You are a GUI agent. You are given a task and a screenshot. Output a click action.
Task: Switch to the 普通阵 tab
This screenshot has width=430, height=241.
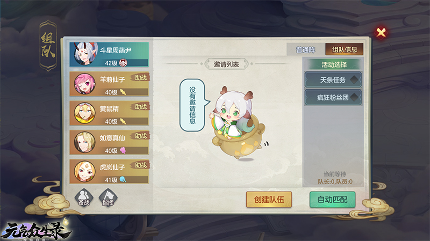pyautogui.click(x=306, y=49)
